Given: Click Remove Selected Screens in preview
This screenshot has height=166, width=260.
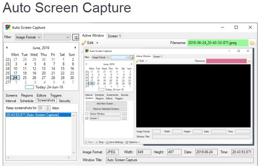Looking at the screenshot, I should (106, 109).
